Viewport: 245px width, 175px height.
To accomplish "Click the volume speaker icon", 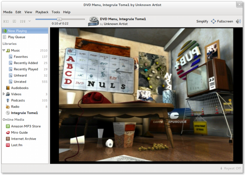I will pos(239,21).
